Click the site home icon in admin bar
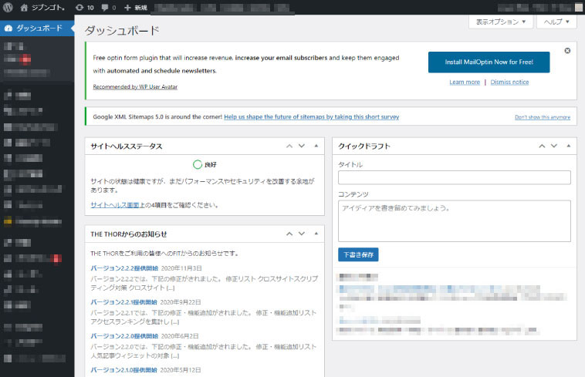Viewport: 585px width, 377px height. pyautogui.click(x=24, y=7)
